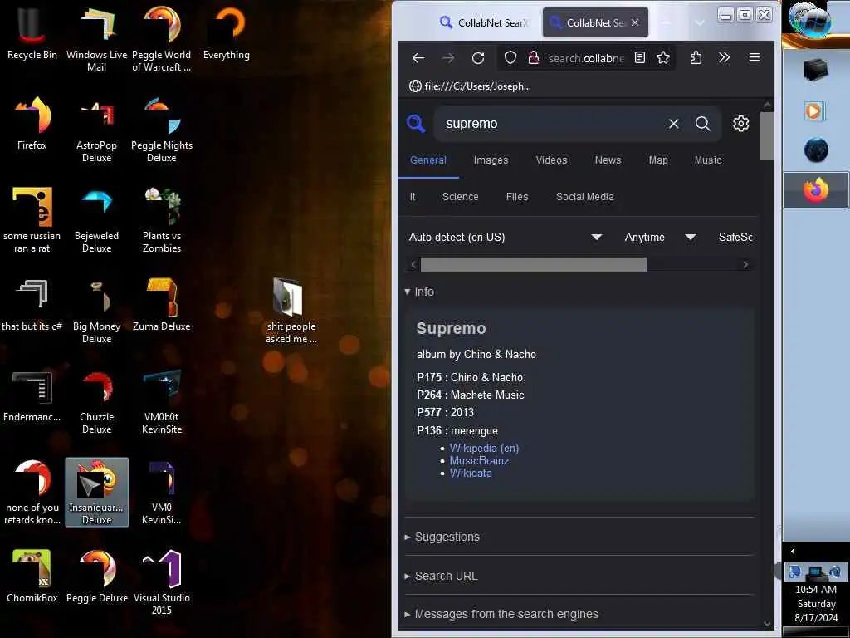Show hidden tray icons arrow
850x638 pixels.
click(793, 552)
